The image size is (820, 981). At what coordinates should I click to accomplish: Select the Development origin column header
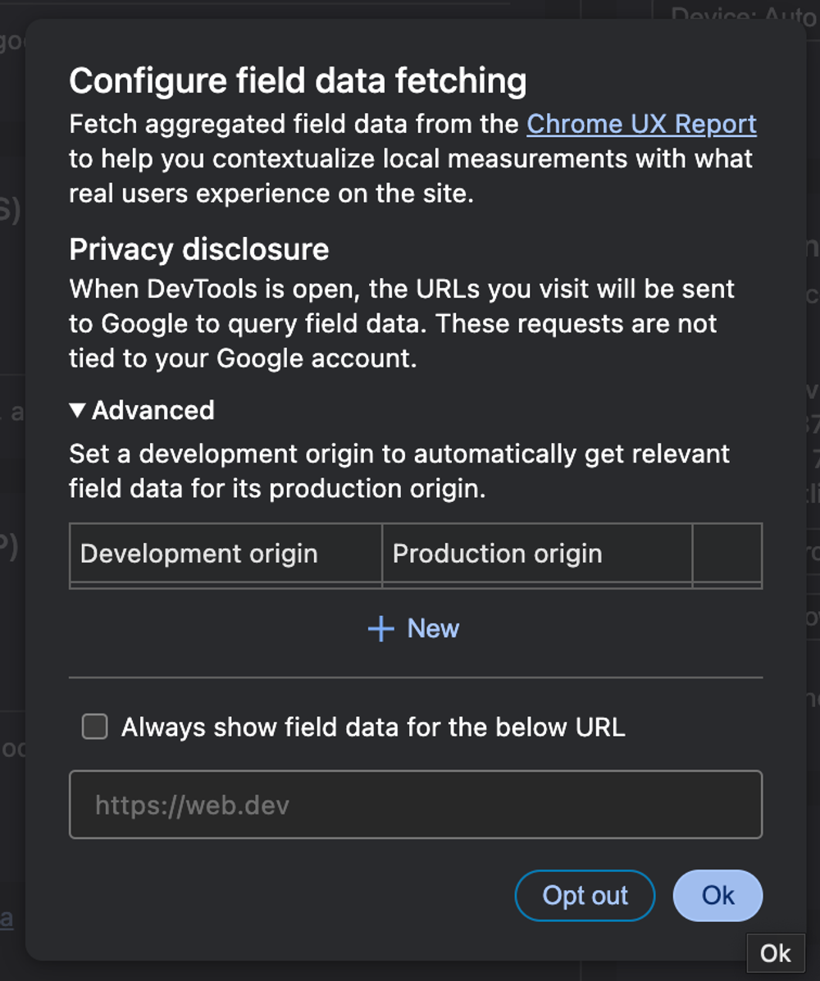[x=198, y=554]
